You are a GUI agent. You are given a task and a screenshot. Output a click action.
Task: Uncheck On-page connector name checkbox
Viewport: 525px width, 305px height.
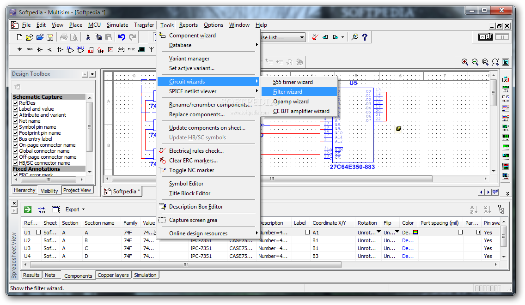coord(15,145)
